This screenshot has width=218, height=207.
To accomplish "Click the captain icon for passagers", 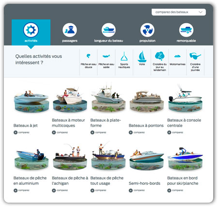I will click(x=70, y=30).
